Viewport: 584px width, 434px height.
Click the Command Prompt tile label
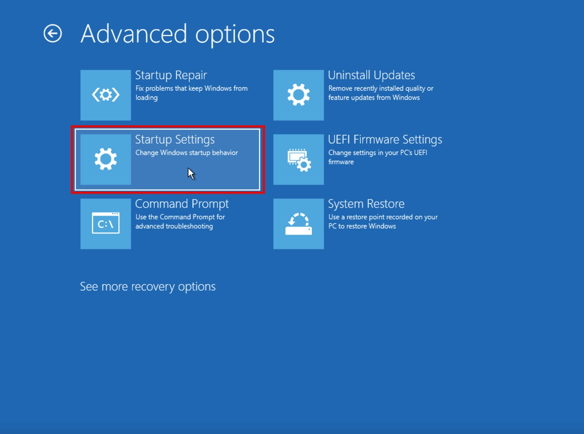pos(182,203)
